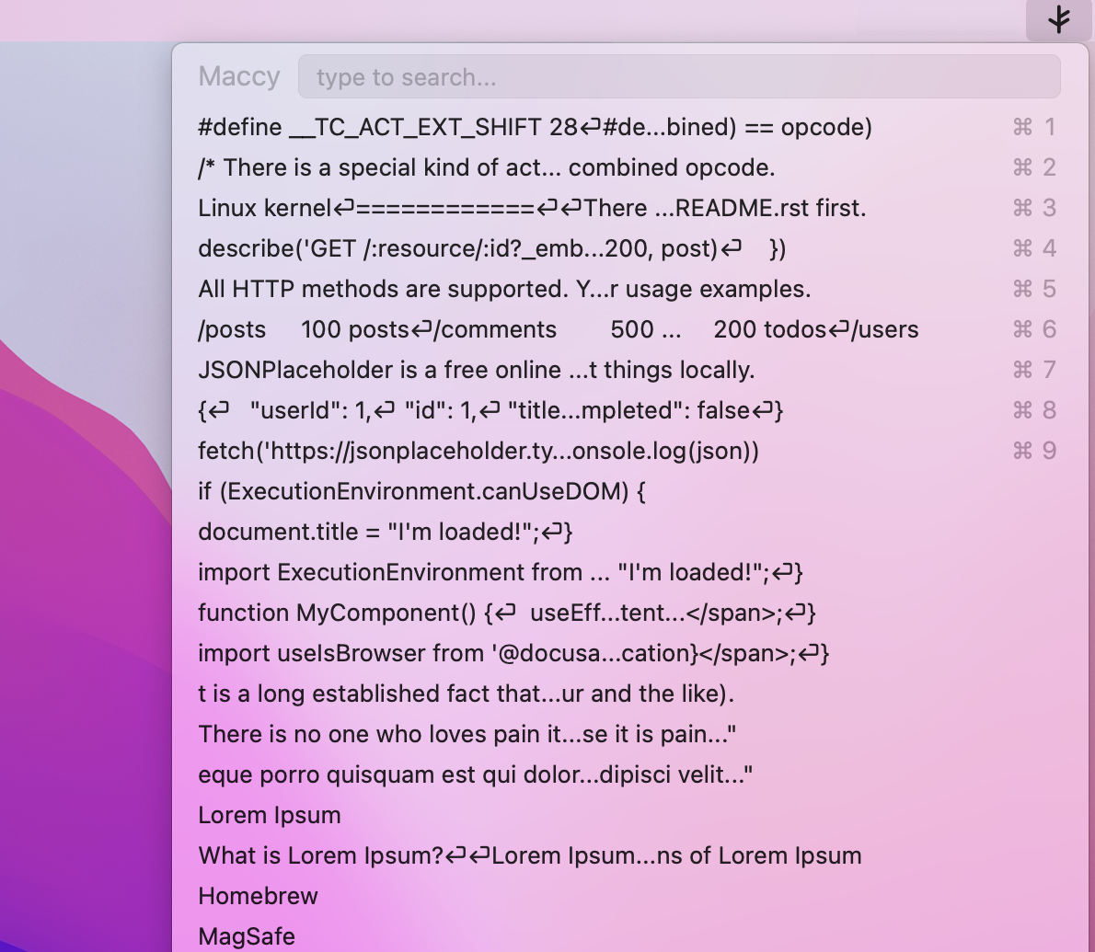Select 'eque porro quisquam est qui' entry

630,774
